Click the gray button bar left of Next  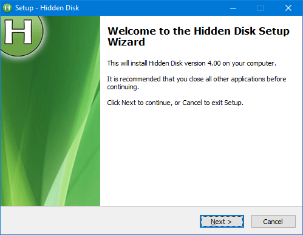coord(99,221)
